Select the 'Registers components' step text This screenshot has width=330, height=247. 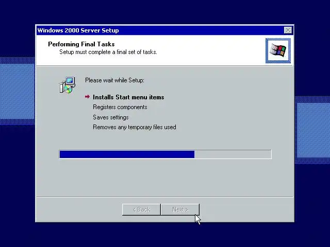[x=120, y=107]
